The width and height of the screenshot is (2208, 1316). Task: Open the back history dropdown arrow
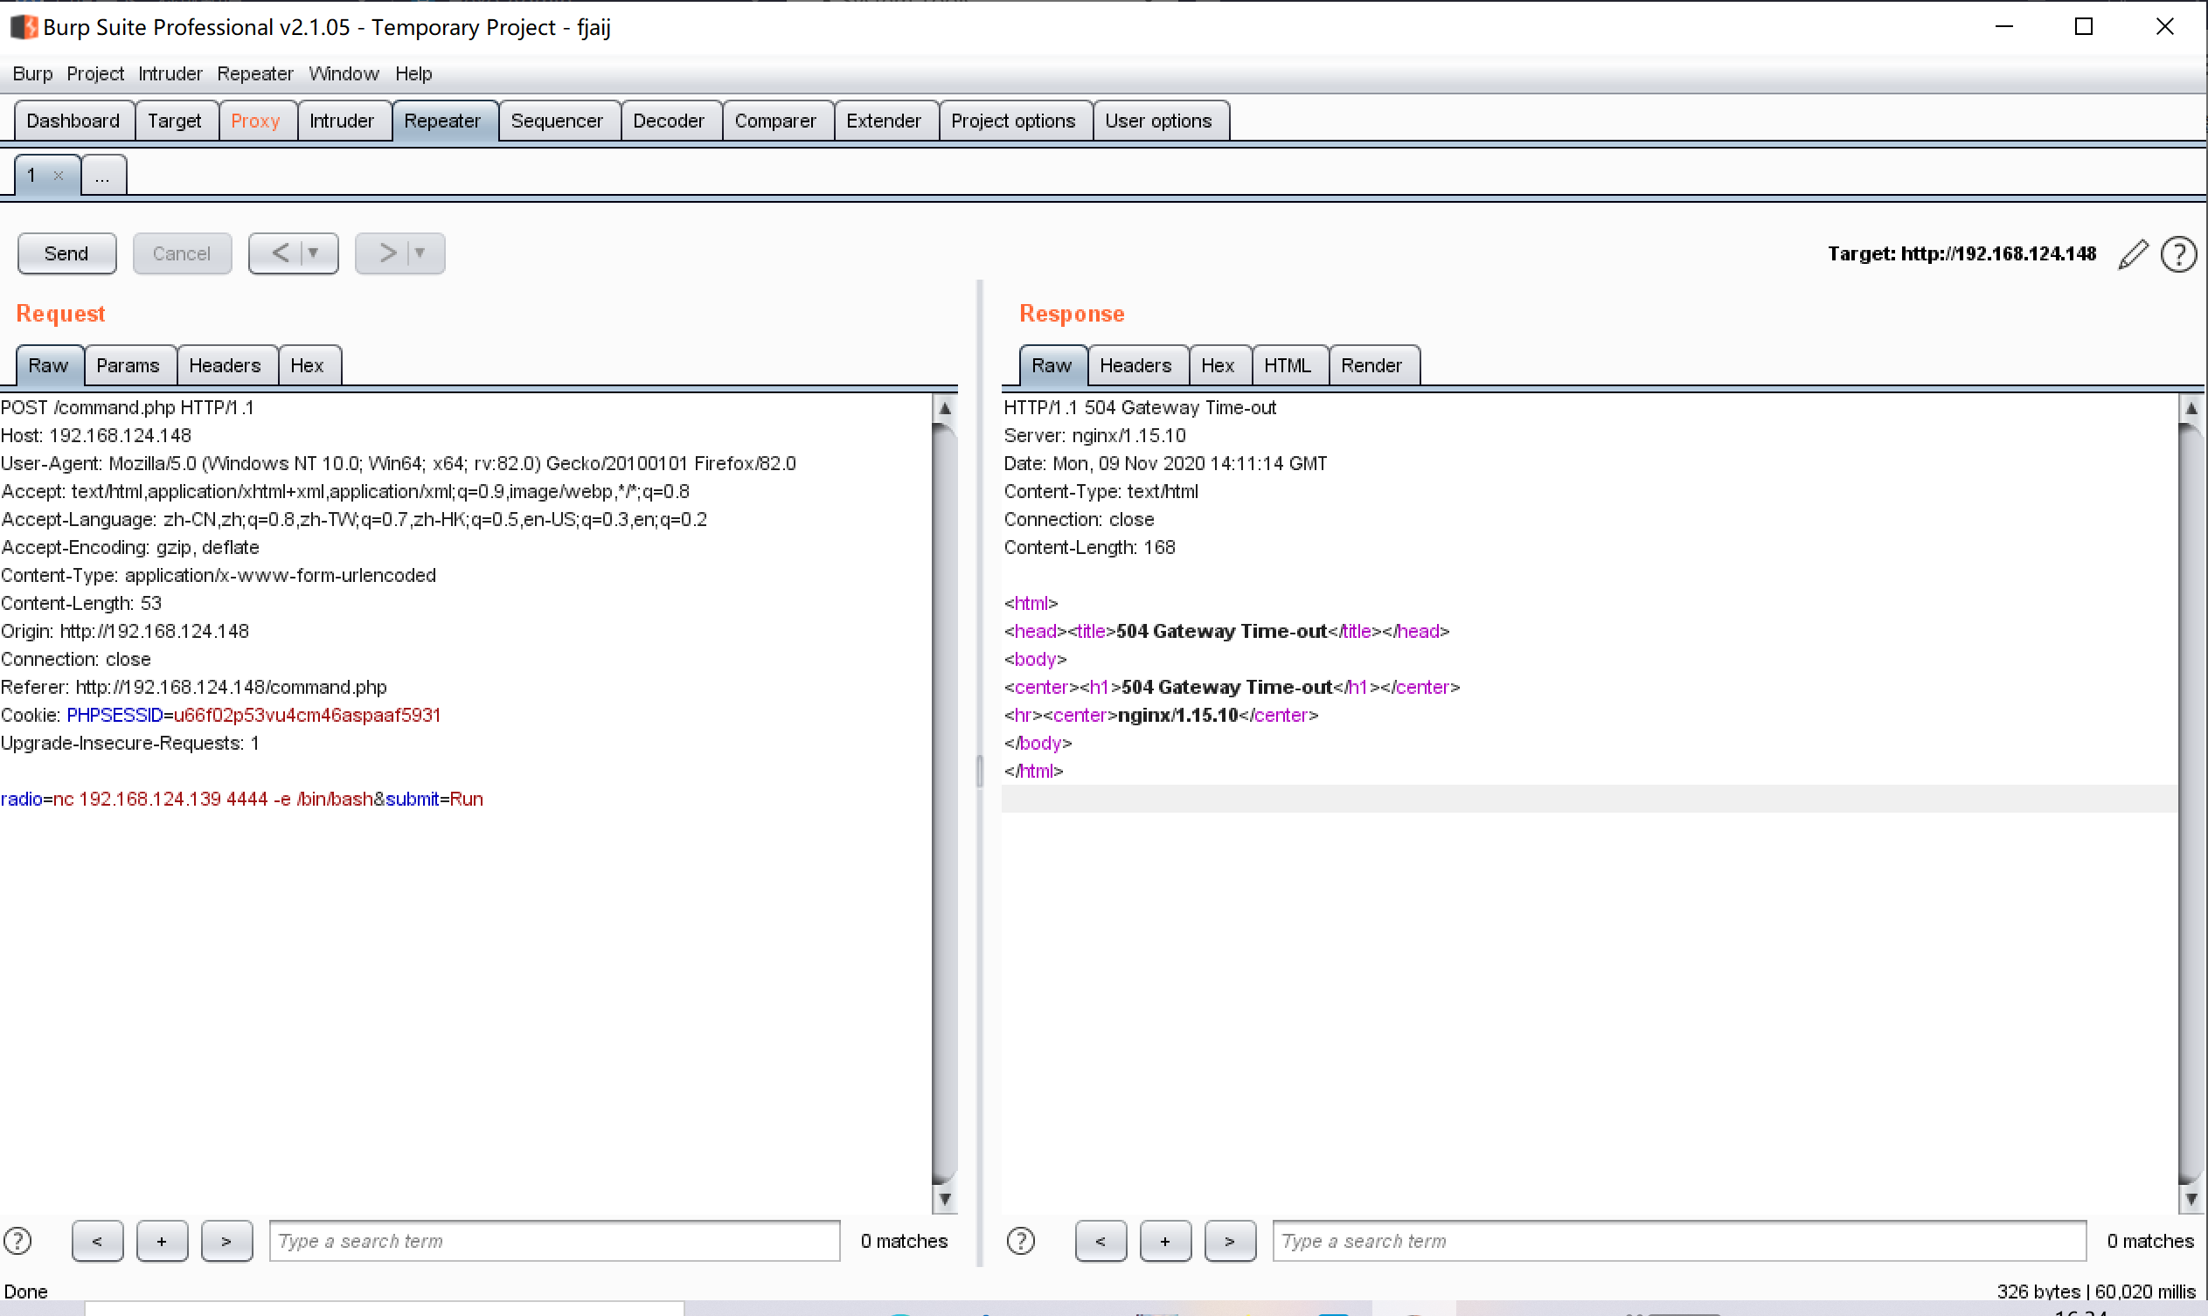pos(314,253)
